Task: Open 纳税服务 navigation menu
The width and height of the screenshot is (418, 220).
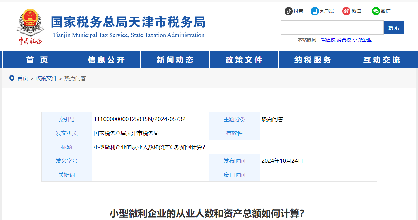Action: [x=313, y=60]
